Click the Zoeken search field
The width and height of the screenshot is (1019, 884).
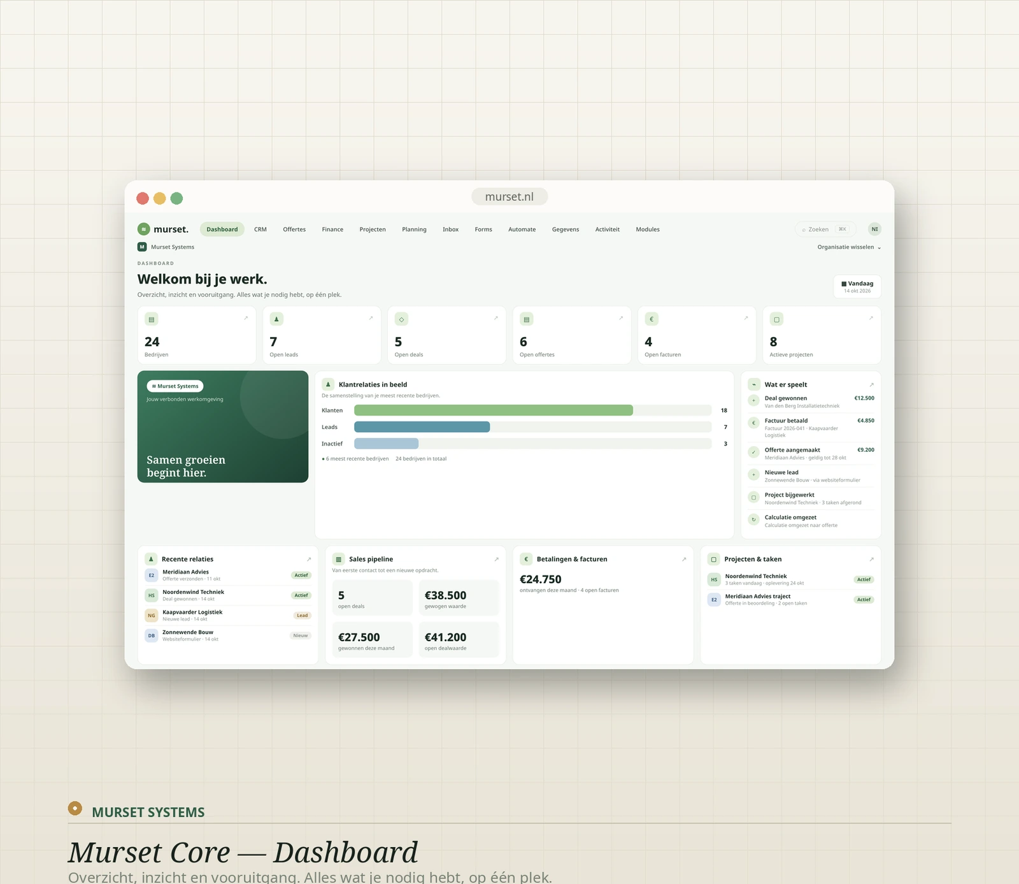(x=825, y=229)
